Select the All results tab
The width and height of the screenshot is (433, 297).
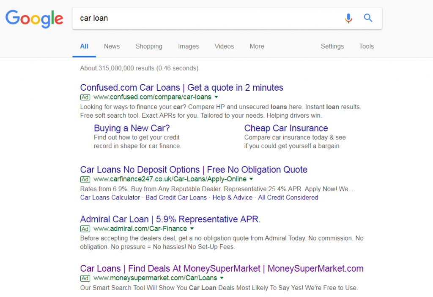click(84, 46)
